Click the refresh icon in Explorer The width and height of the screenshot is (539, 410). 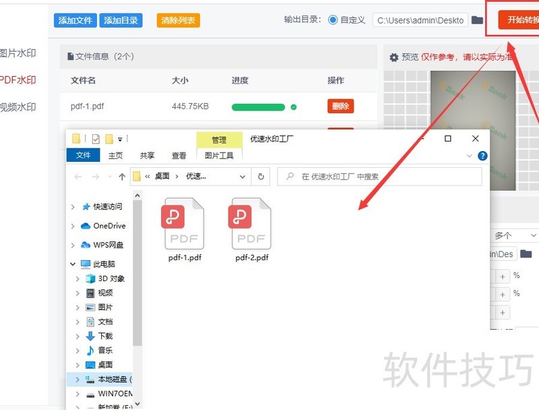(x=262, y=177)
